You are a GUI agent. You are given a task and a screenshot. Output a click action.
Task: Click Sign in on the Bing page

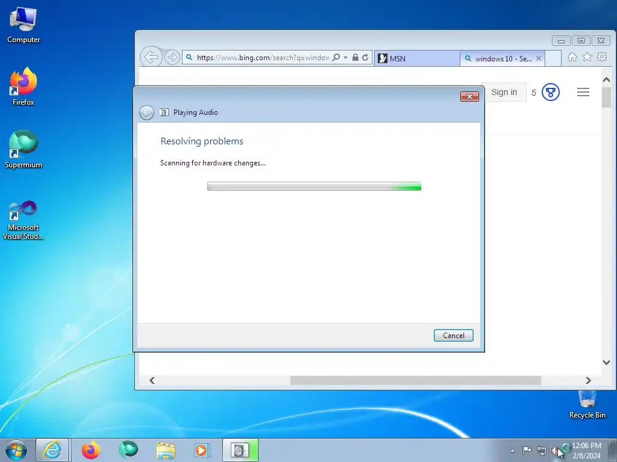(x=504, y=92)
